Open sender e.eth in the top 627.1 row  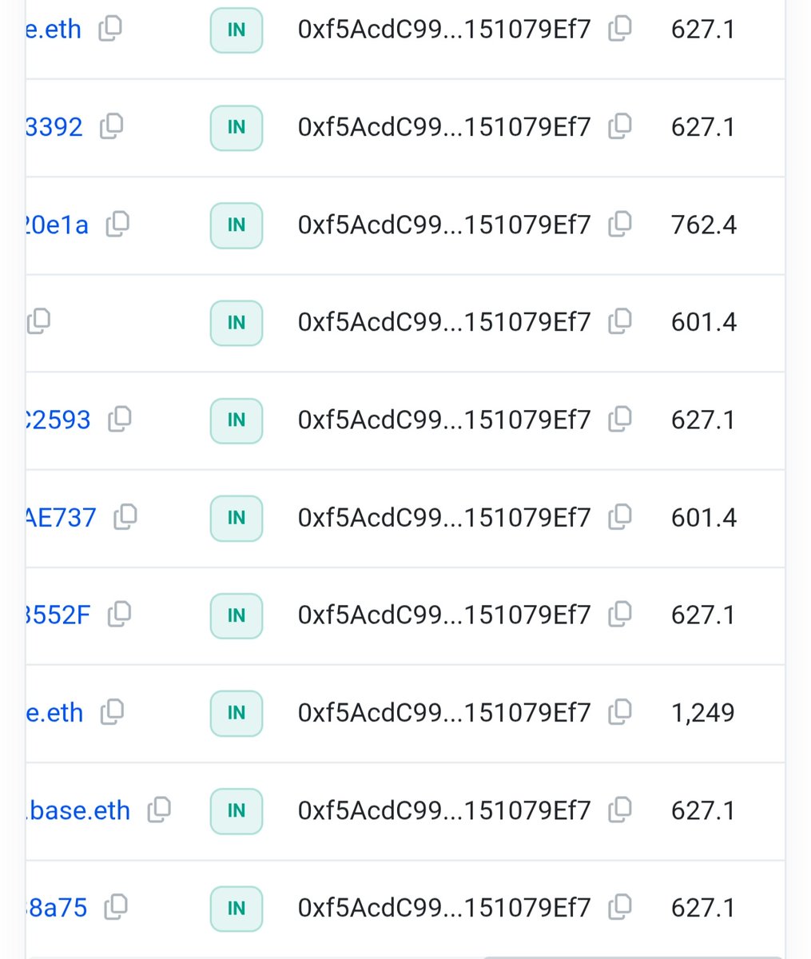(x=54, y=30)
